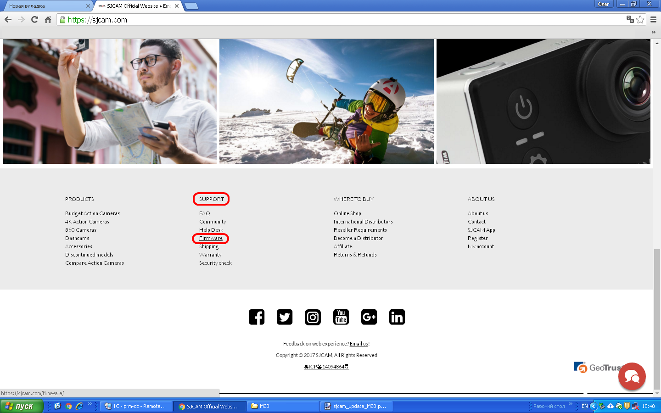Switch to sjcam_update_M20 taskbar window
This screenshot has width=661, height=413.
pos(357,406)
